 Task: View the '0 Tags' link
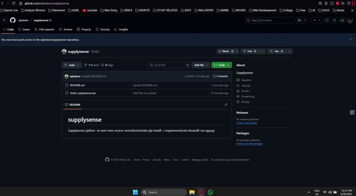tap(107, 65)
